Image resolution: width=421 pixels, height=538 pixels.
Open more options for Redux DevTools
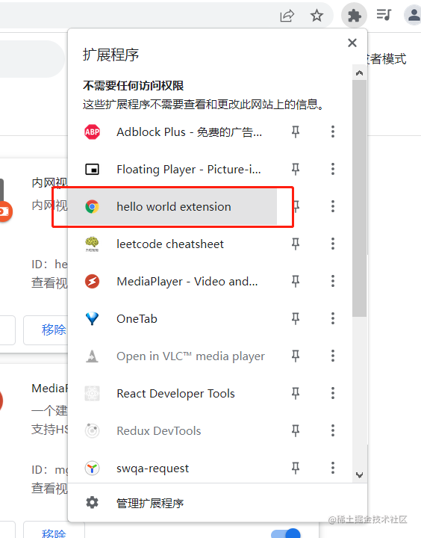coord(333,430)
